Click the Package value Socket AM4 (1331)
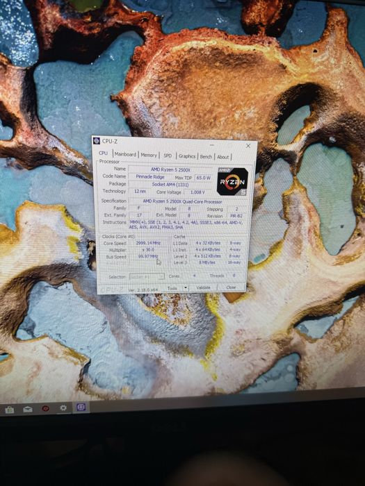365x486 pixels. (170, 184)
